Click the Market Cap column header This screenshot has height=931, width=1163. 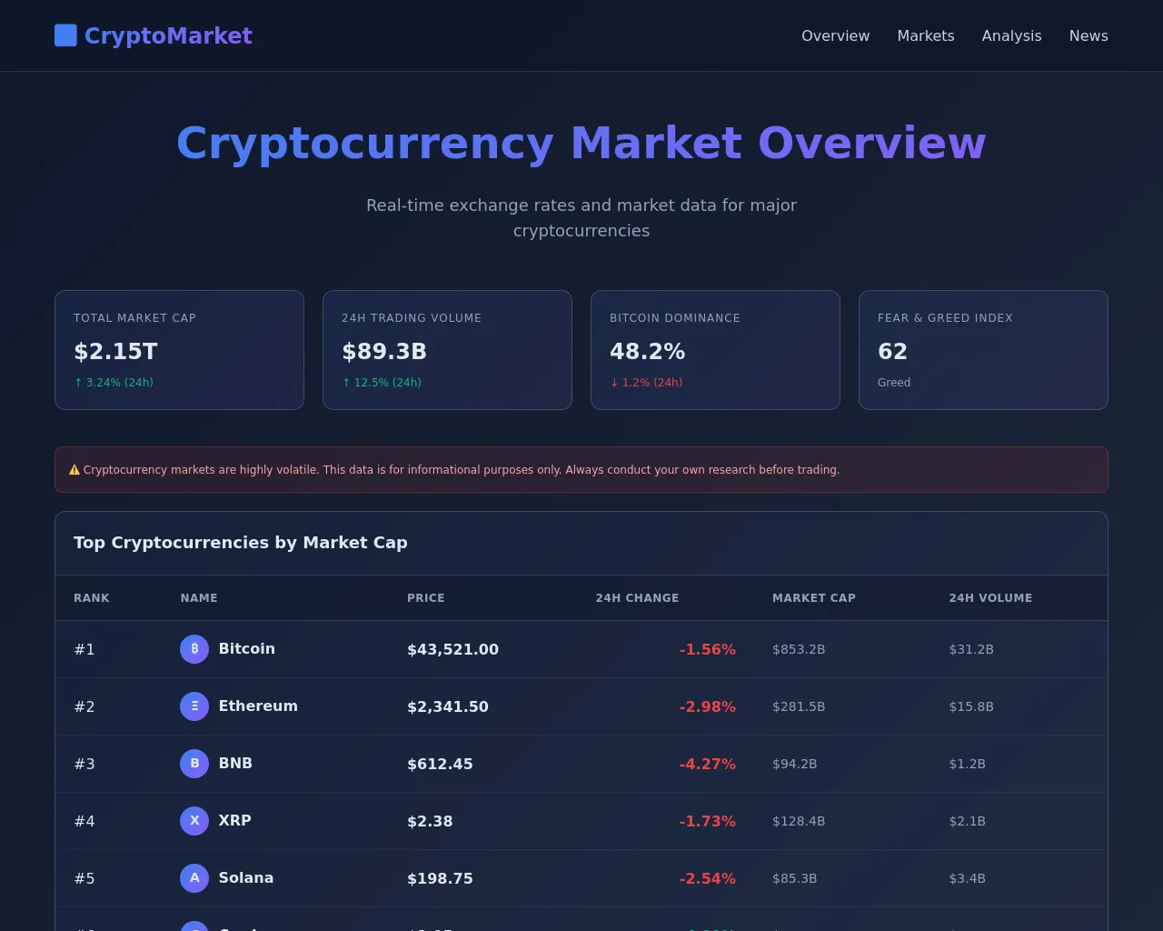(x=814, y=598)
